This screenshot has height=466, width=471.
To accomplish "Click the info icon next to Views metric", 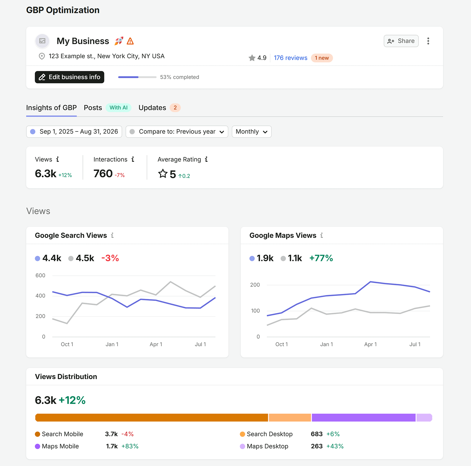I will point(58,159).
